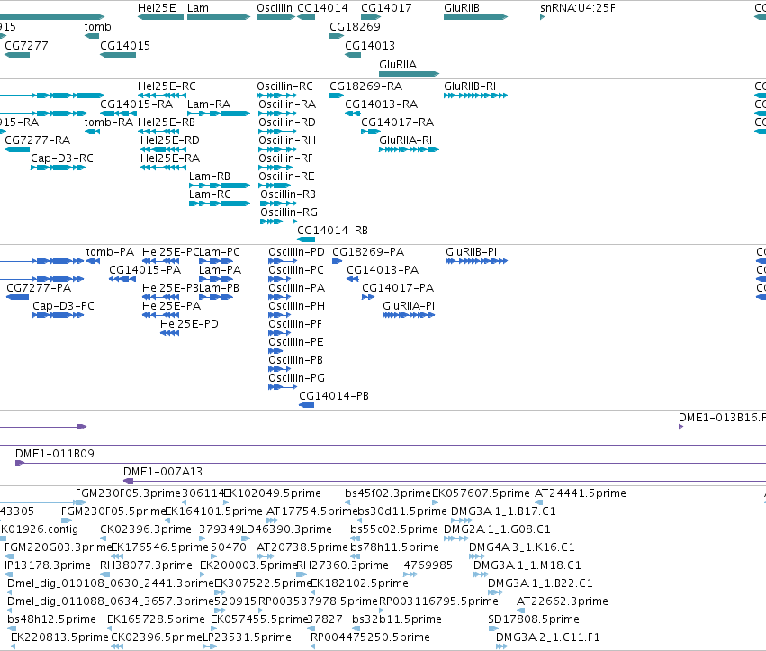Screen dimensions: 766x651
Task: Click the DMG3A.1_1.B17.C1 EST glyph
Action: [x=461, y=520]
